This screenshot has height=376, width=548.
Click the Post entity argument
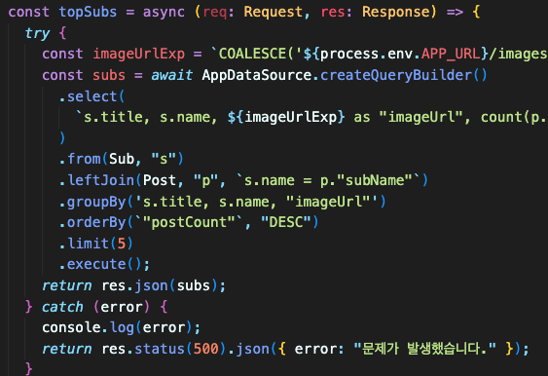[x=160, y=180]
